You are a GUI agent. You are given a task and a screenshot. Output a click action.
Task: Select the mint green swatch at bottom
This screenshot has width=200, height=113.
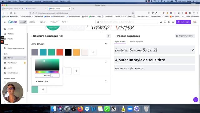[x=35, y=89]
